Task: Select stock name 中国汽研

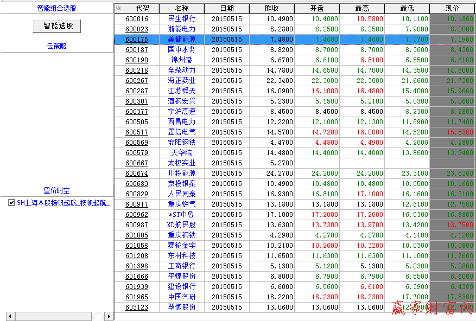Action: (x=182, y=297)
